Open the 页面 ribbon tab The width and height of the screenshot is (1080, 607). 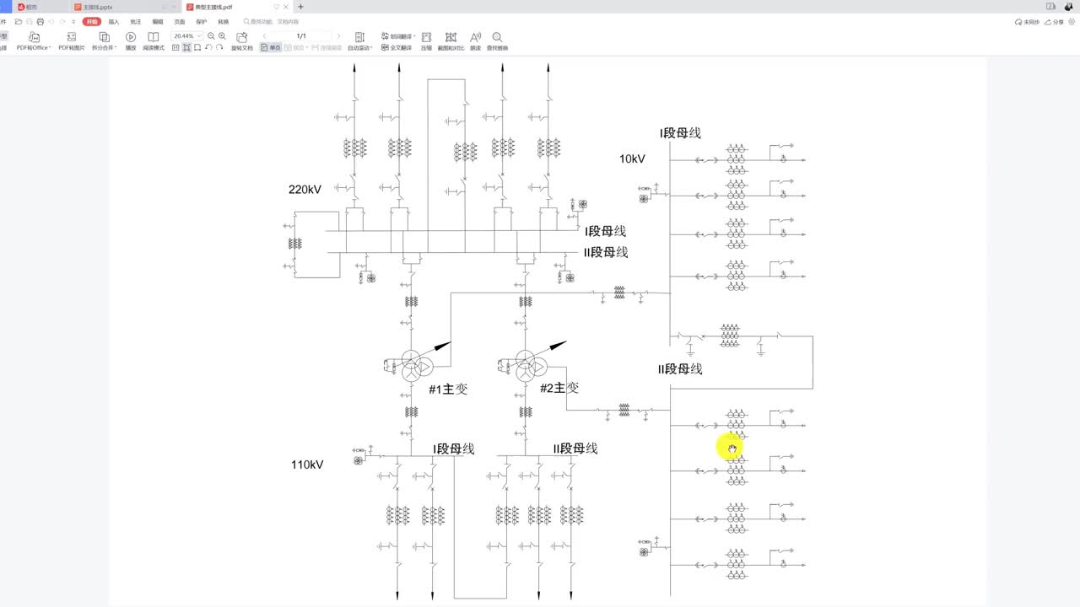[x=180, y=21]
